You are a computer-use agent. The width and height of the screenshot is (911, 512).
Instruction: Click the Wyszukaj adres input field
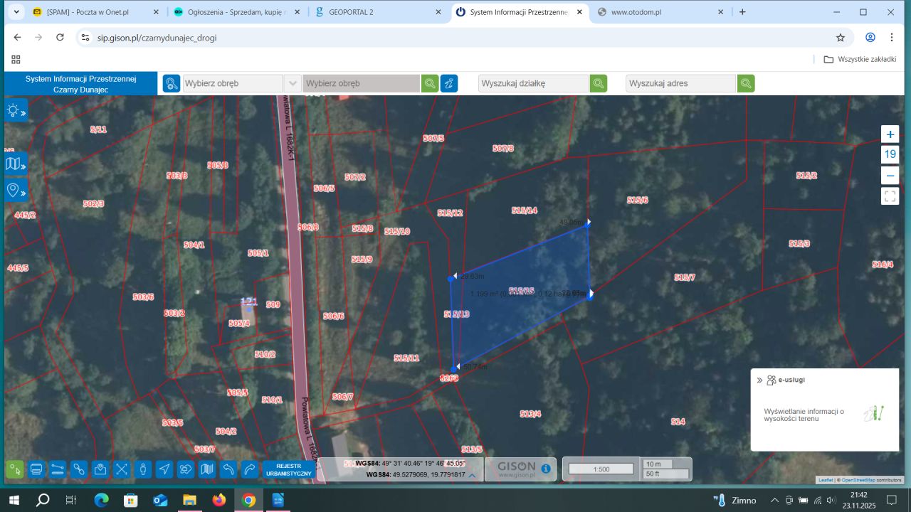pos(680,83)
